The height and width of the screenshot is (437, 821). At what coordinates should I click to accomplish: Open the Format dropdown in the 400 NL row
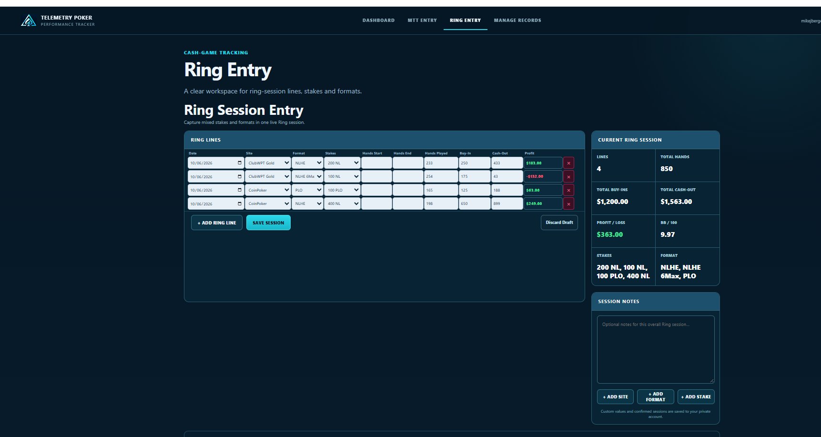click(x=307, y=203)
